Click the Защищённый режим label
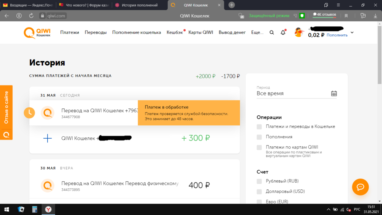 tap(269, 16)
